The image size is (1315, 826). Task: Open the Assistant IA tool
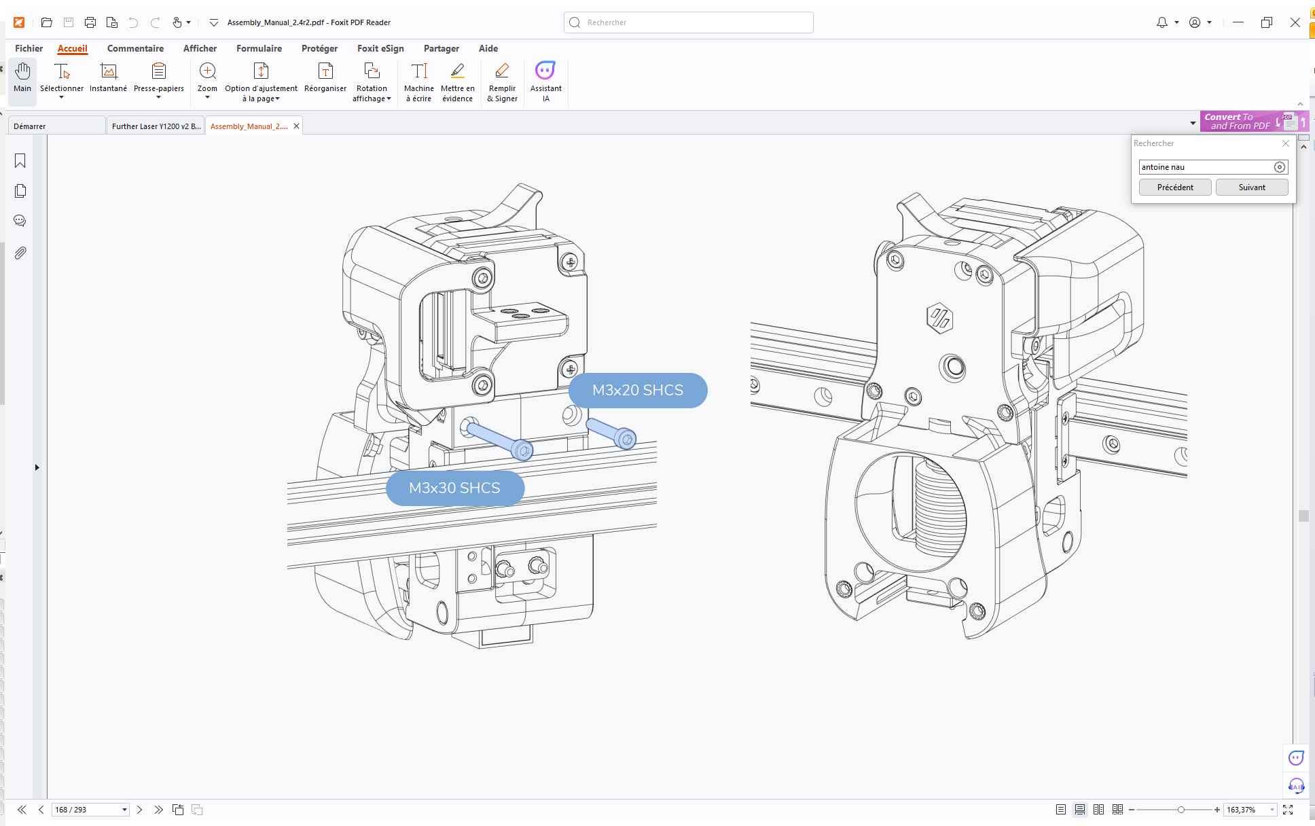(x=546, y=82)
